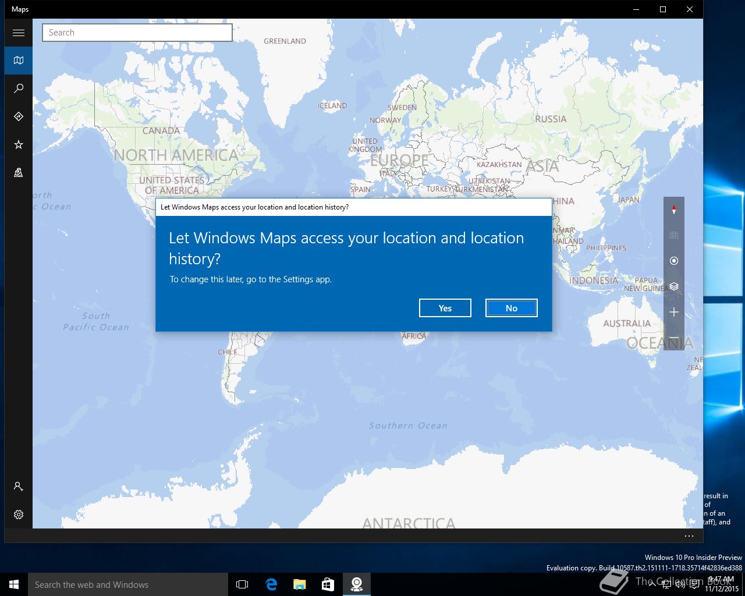745x596 pixels.
Task: Click the map Search input box
Action: [137, 33]
